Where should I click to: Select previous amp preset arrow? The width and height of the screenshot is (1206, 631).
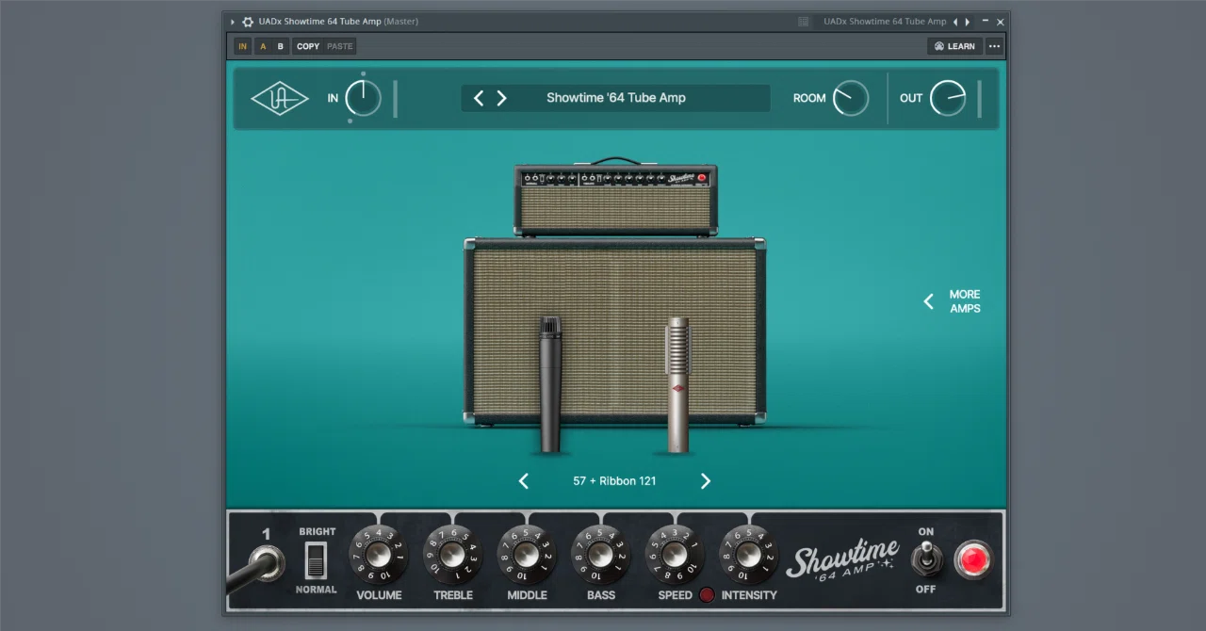pyautogui.click(x=479, y=98)
